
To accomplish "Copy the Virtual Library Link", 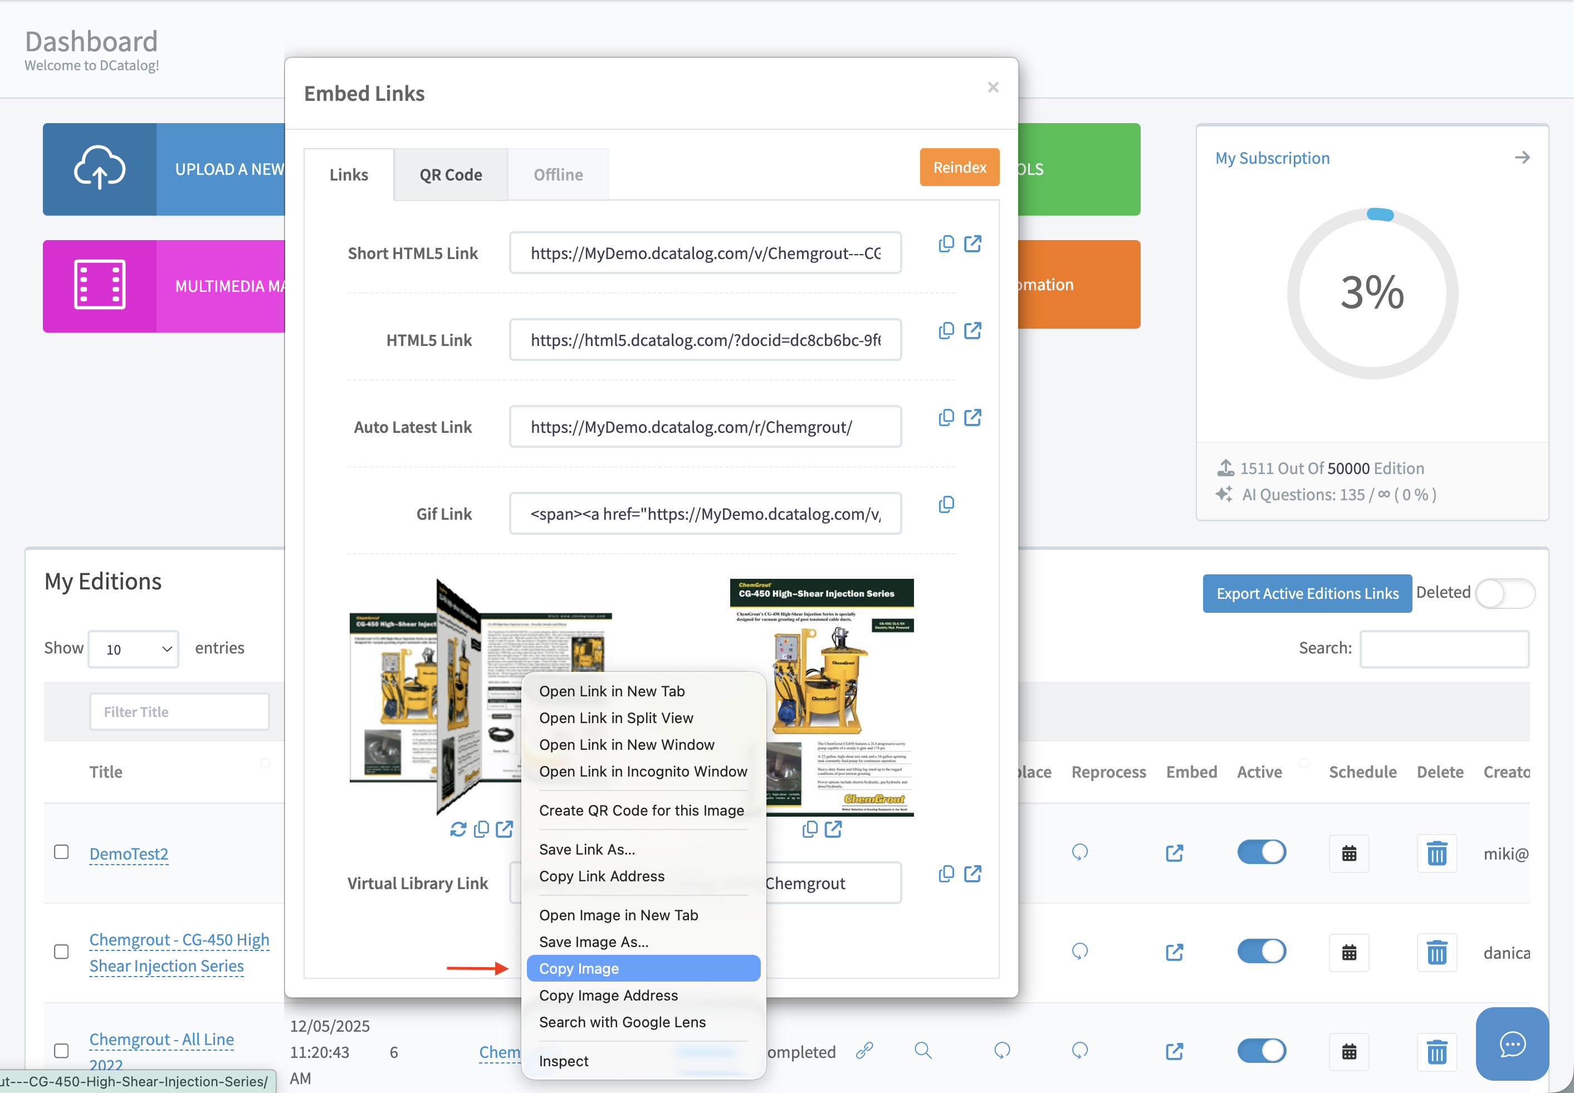I will coord(946,874).
